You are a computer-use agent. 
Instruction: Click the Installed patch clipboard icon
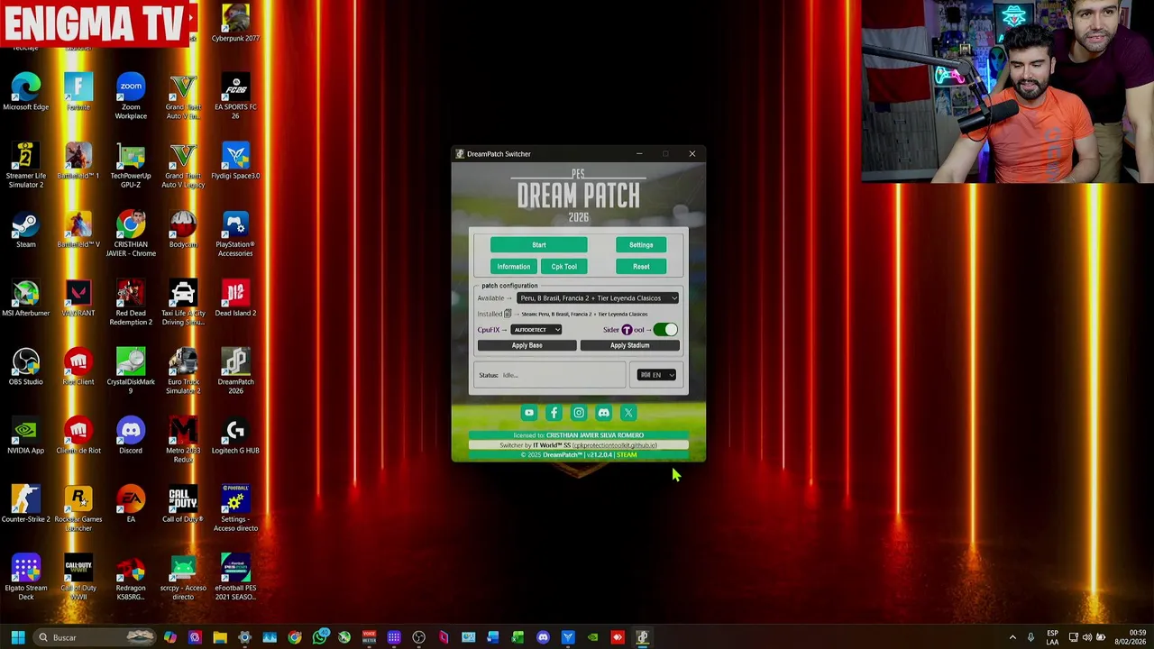[x=508, y=314]
